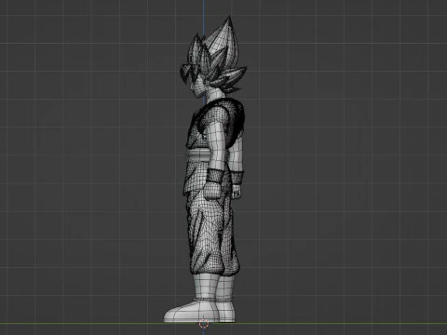Click the 3D cursor at the origin

click(x=204, y=324)
